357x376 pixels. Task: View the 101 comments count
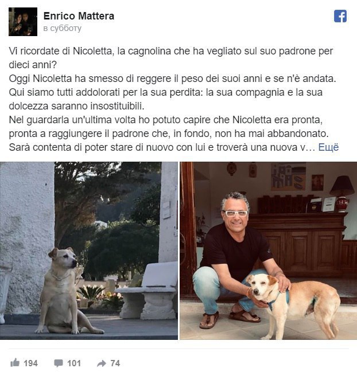74,363
